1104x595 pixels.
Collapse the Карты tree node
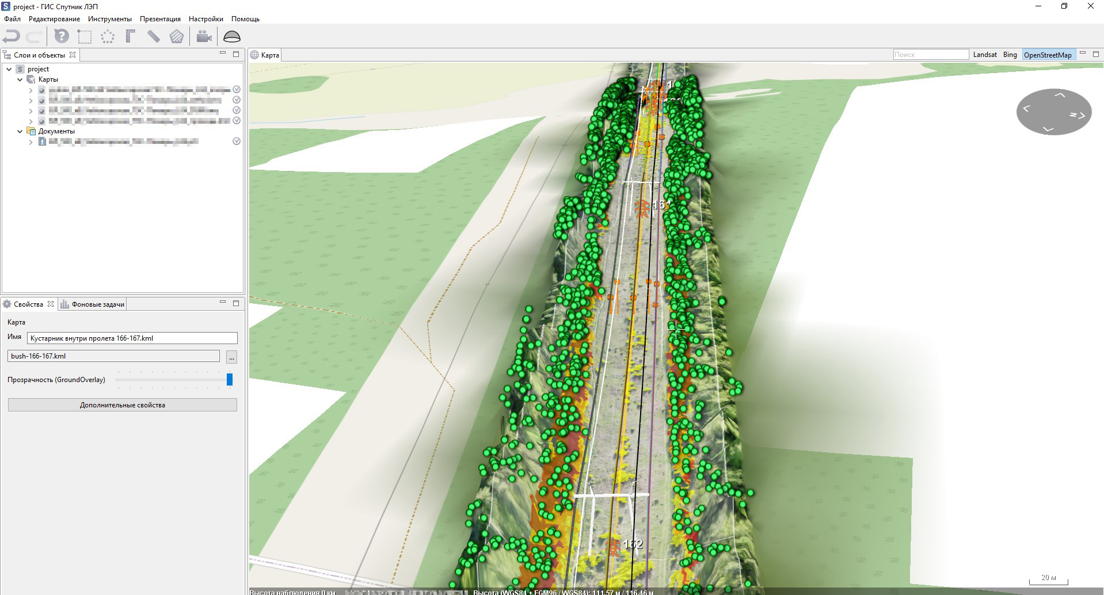(x=20, y=79)
